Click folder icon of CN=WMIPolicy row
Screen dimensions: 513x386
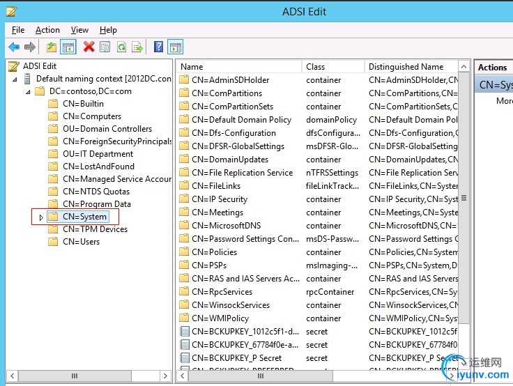184,318
